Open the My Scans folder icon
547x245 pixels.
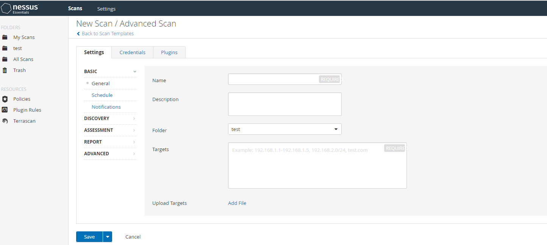[5, 37]
